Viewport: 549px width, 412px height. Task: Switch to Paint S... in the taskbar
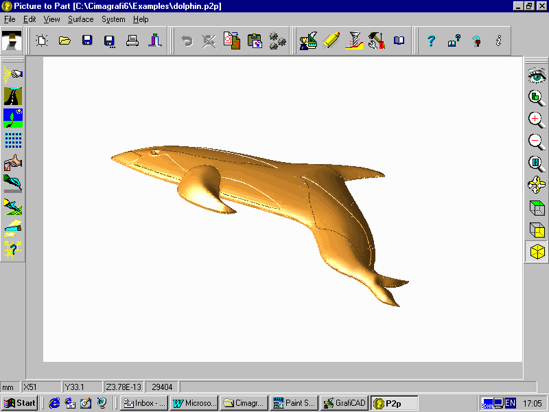[294, 403]
